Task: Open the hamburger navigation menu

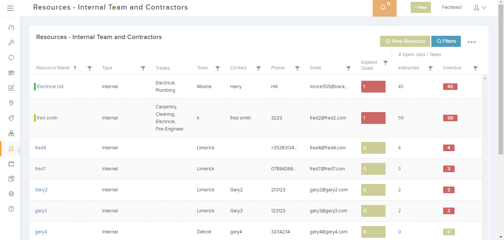Action: [x=10, y=8]
